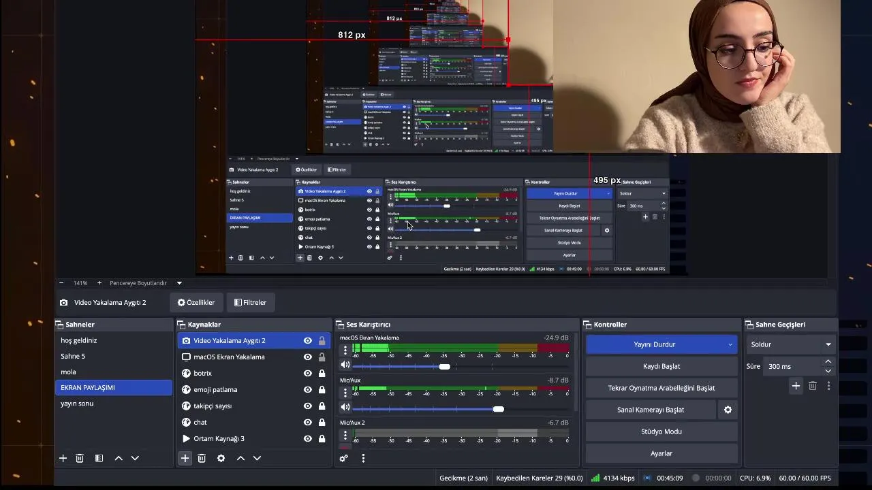This screenshot has width=872, height=490.
Task: Open scene filters icon in Sahneler panel
Action: [99, 459]
